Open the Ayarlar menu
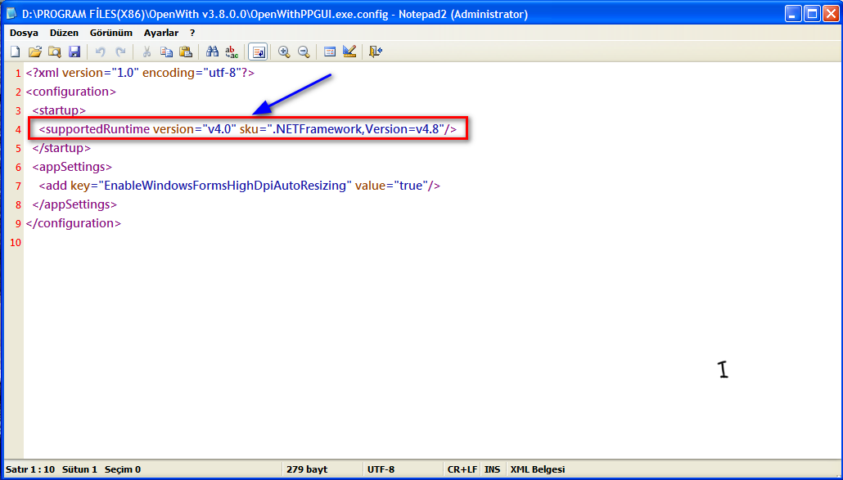 [160, 33]
